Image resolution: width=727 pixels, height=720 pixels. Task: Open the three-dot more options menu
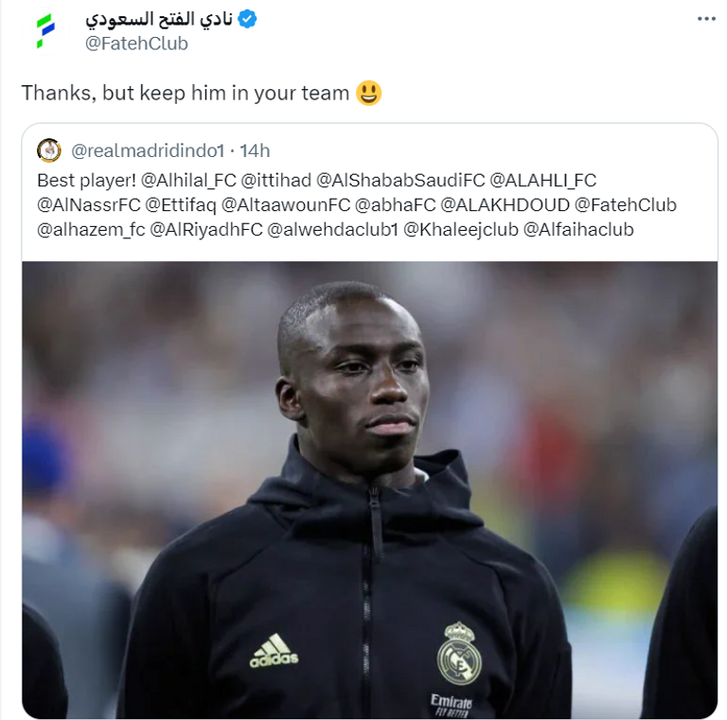[x=706, y=19]
